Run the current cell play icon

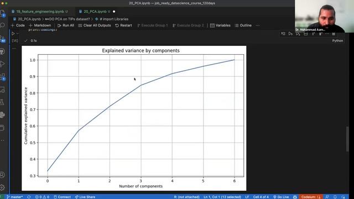tap(13, 33)
